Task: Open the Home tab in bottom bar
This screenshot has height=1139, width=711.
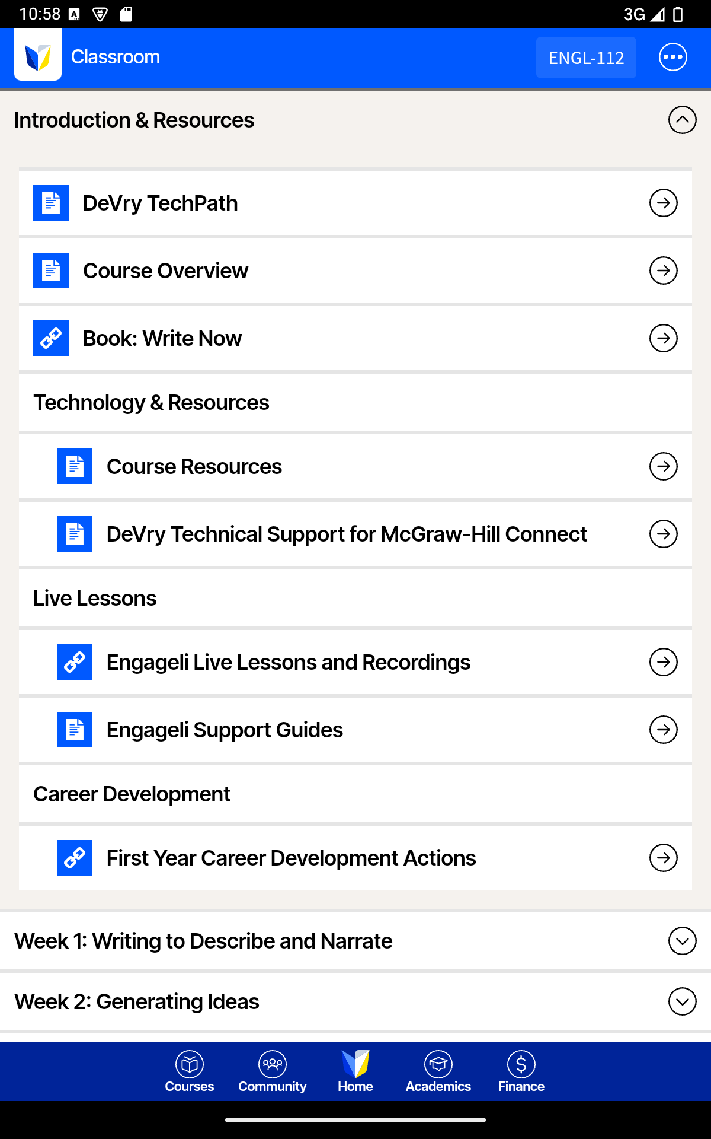Action: (x=355, y=1072)
